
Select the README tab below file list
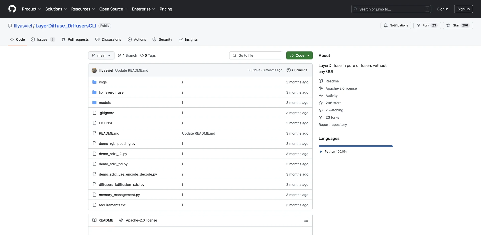click(103, 220)
